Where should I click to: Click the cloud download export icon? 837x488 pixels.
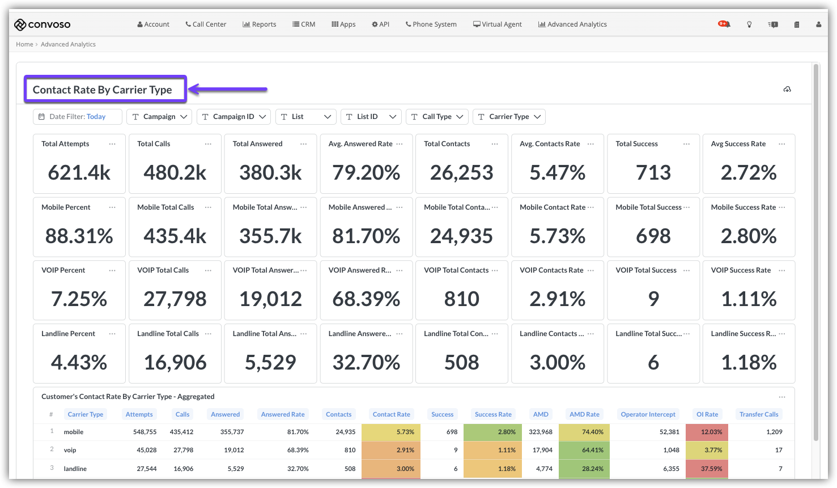point(787,90)
